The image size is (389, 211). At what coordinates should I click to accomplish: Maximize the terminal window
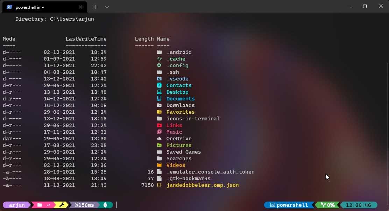[x=365, y=6]
